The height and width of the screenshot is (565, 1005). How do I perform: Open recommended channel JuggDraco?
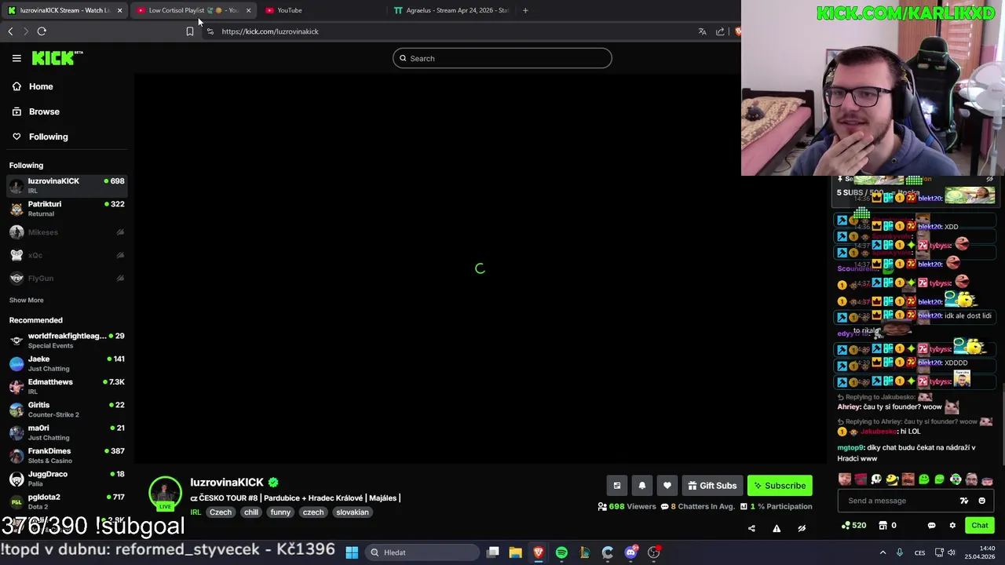click(x=67, y=478)
